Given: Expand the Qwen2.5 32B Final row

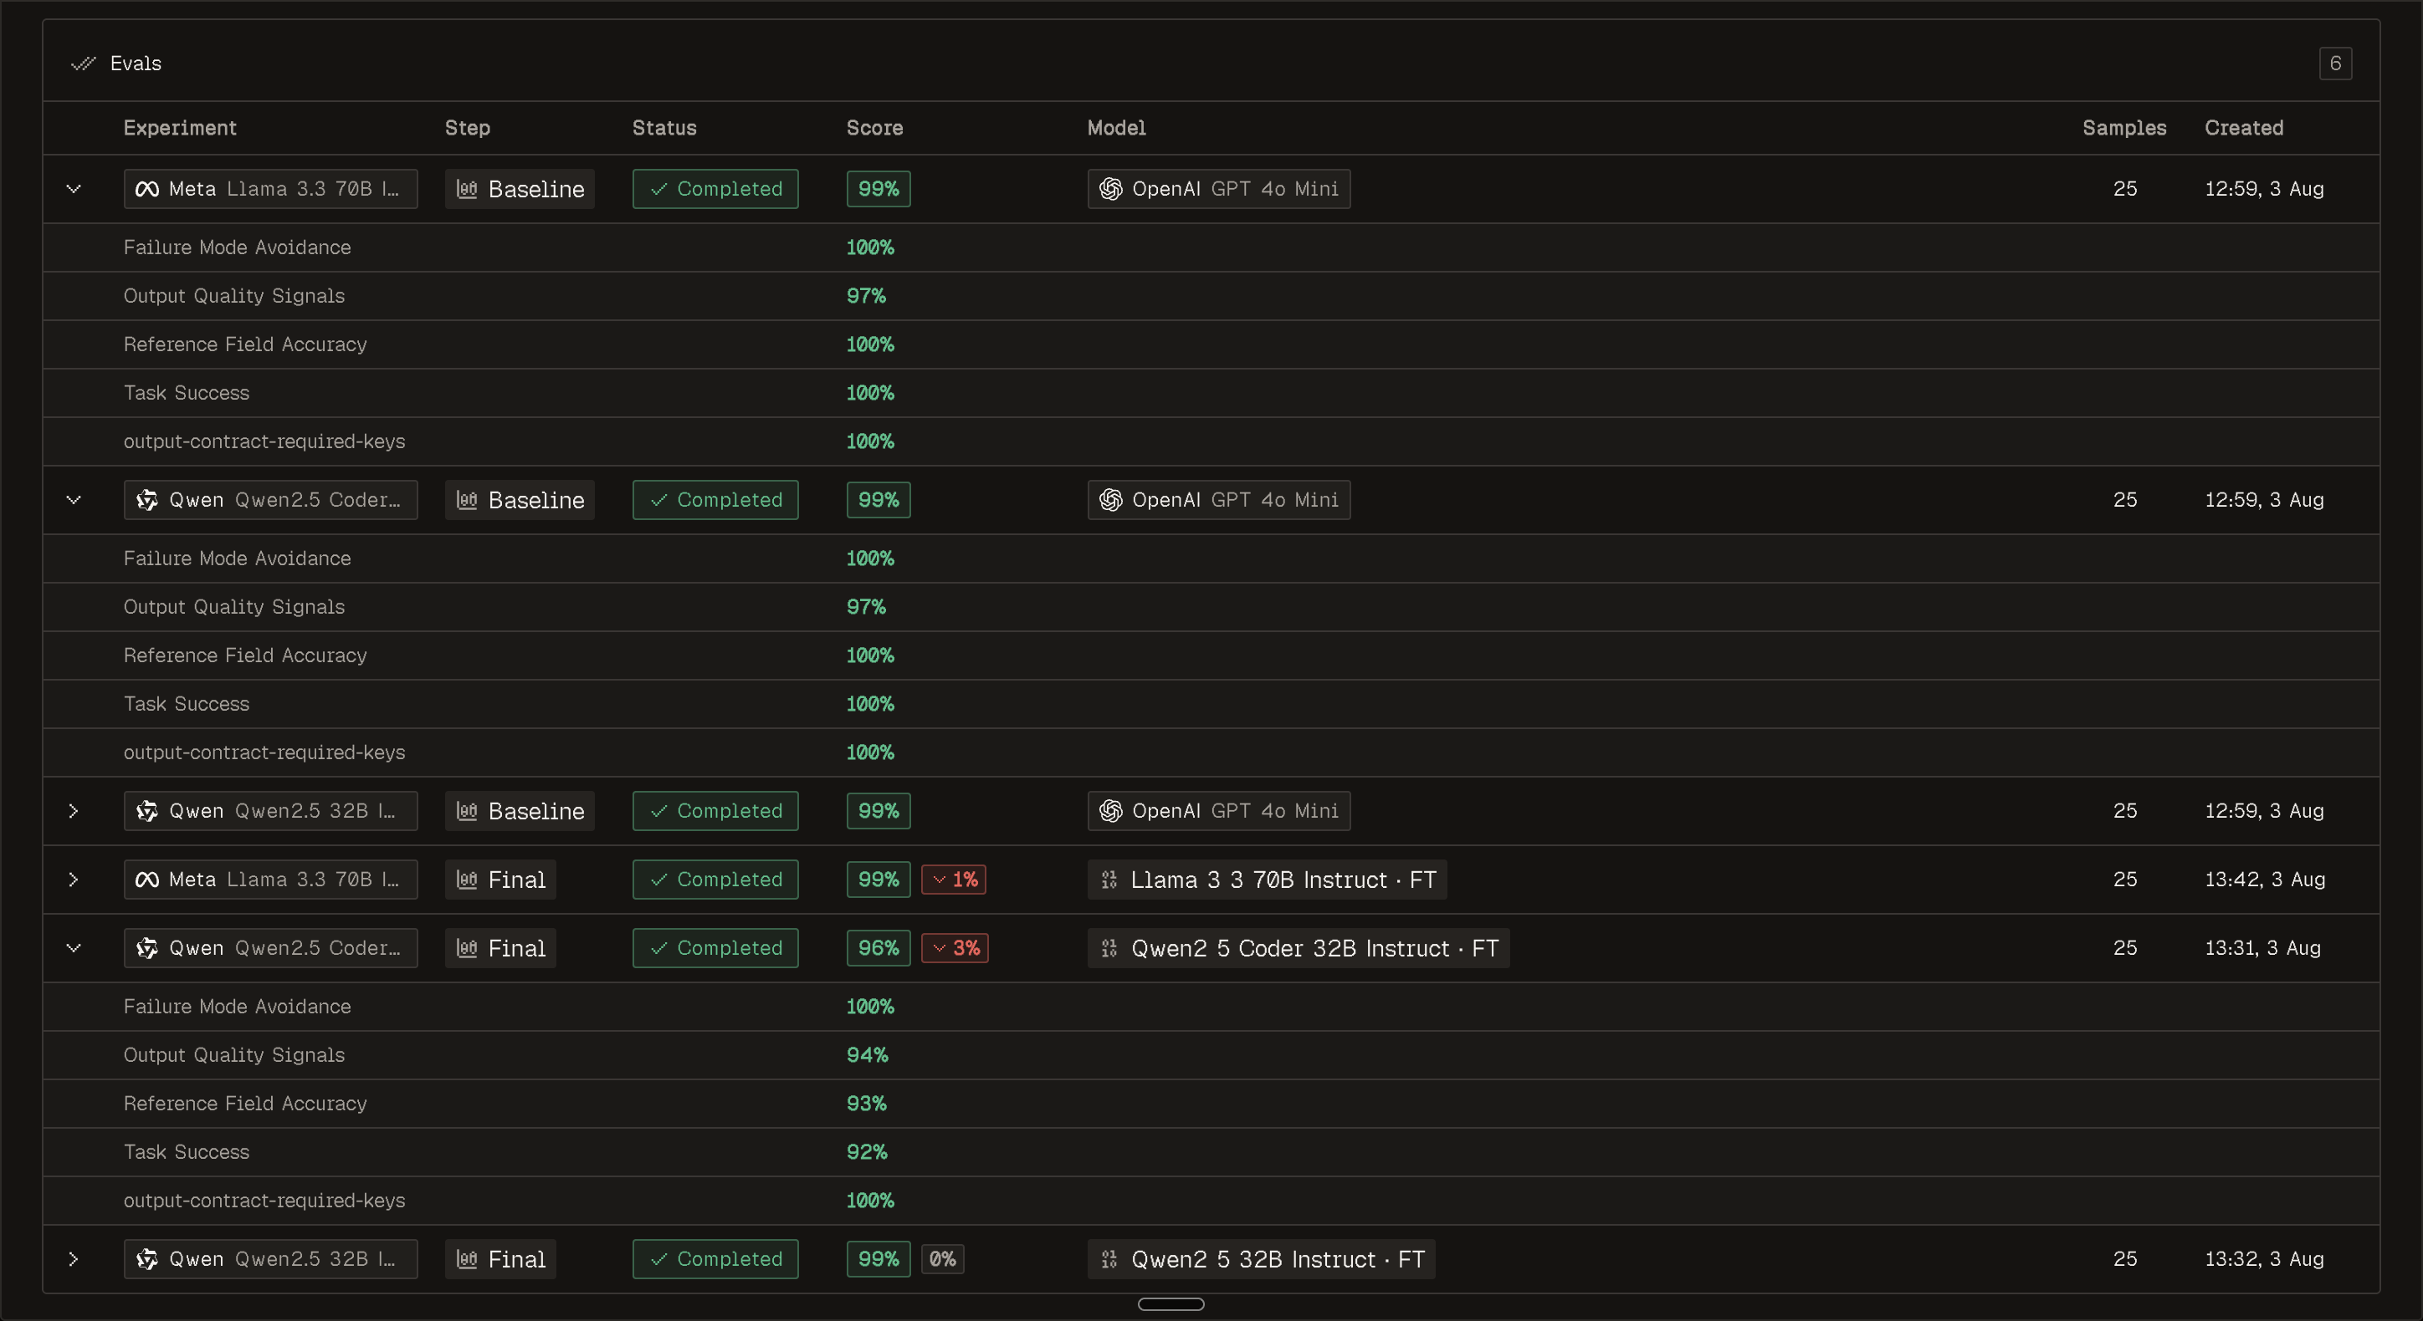Looking at the screenshot, I should click(x=74, y=1260).
